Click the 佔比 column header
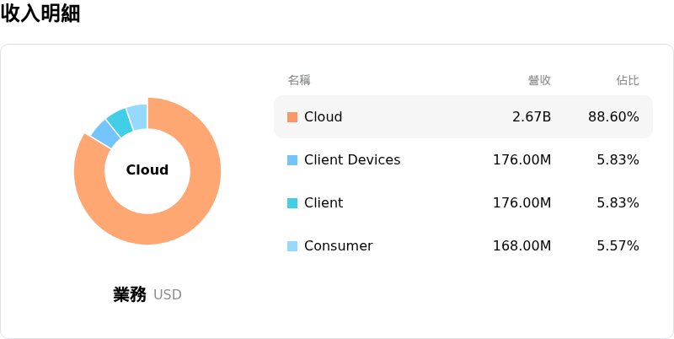Image resolution: width=674 pixels, height=339 pixels. point(628,80)
